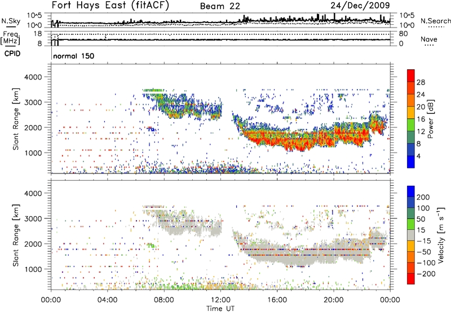Select Velocity color bar value "-100"

point(426,263)
